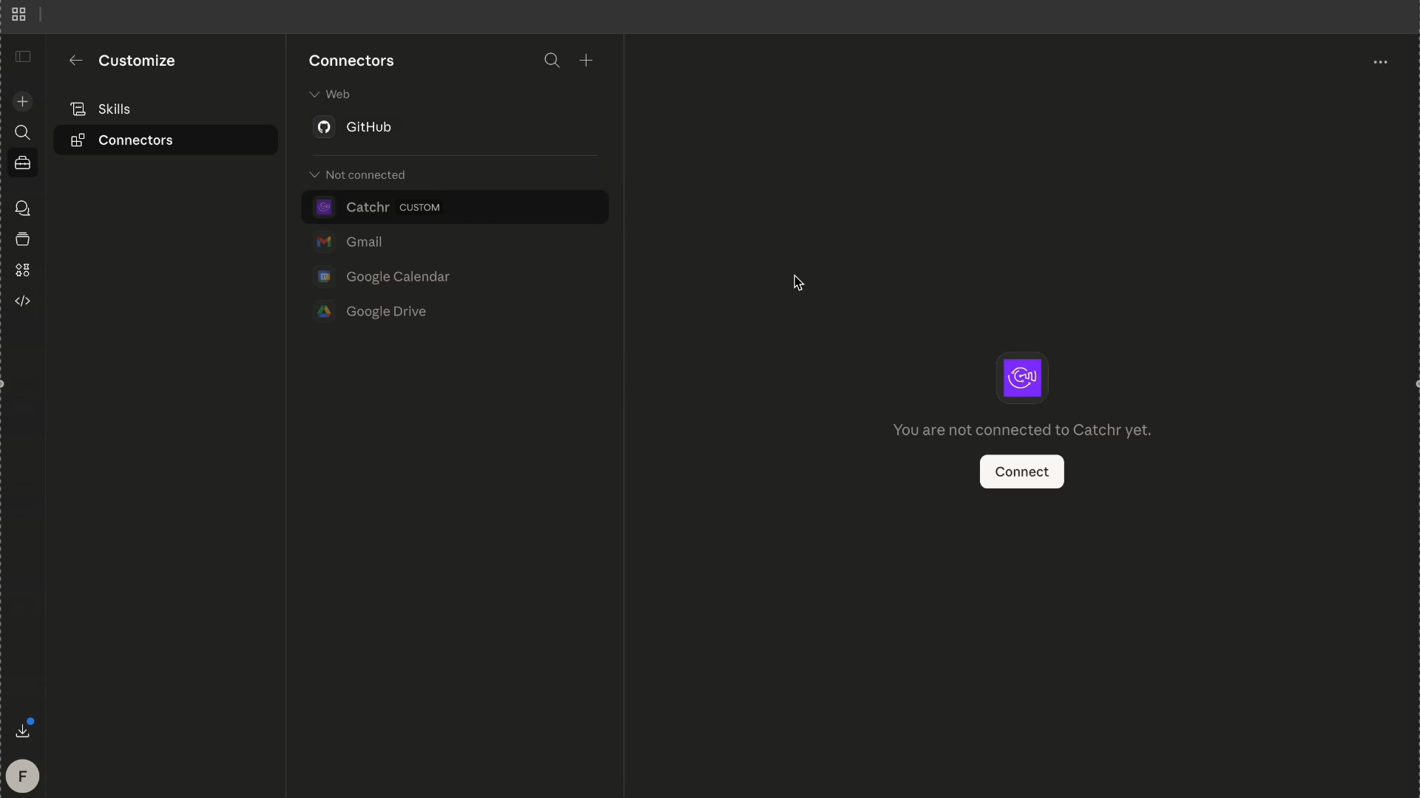This screenshot has width=1420, height=798.
Task: Collapse the Not connected section
Action: click(x=314, y=174)
